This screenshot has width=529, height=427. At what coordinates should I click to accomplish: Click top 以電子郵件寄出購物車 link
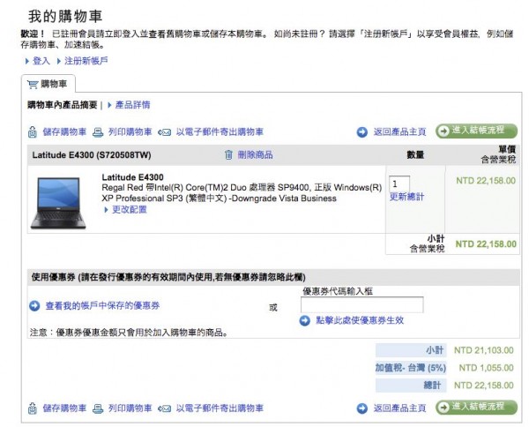click(220, 132)
